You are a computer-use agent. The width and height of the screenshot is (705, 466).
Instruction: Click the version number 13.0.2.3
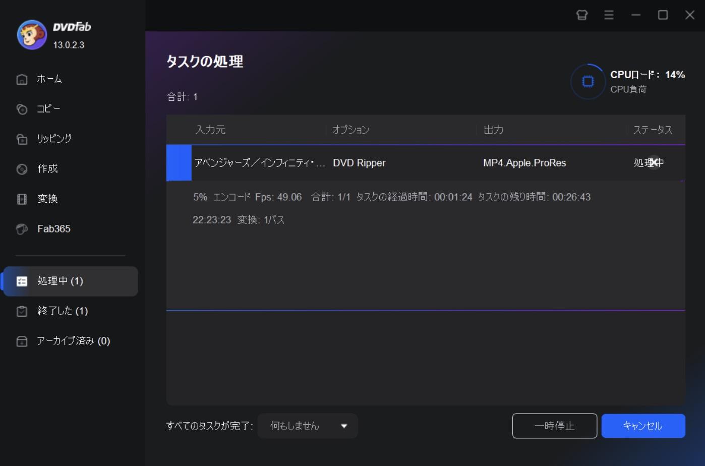click(x=69, y=45)
